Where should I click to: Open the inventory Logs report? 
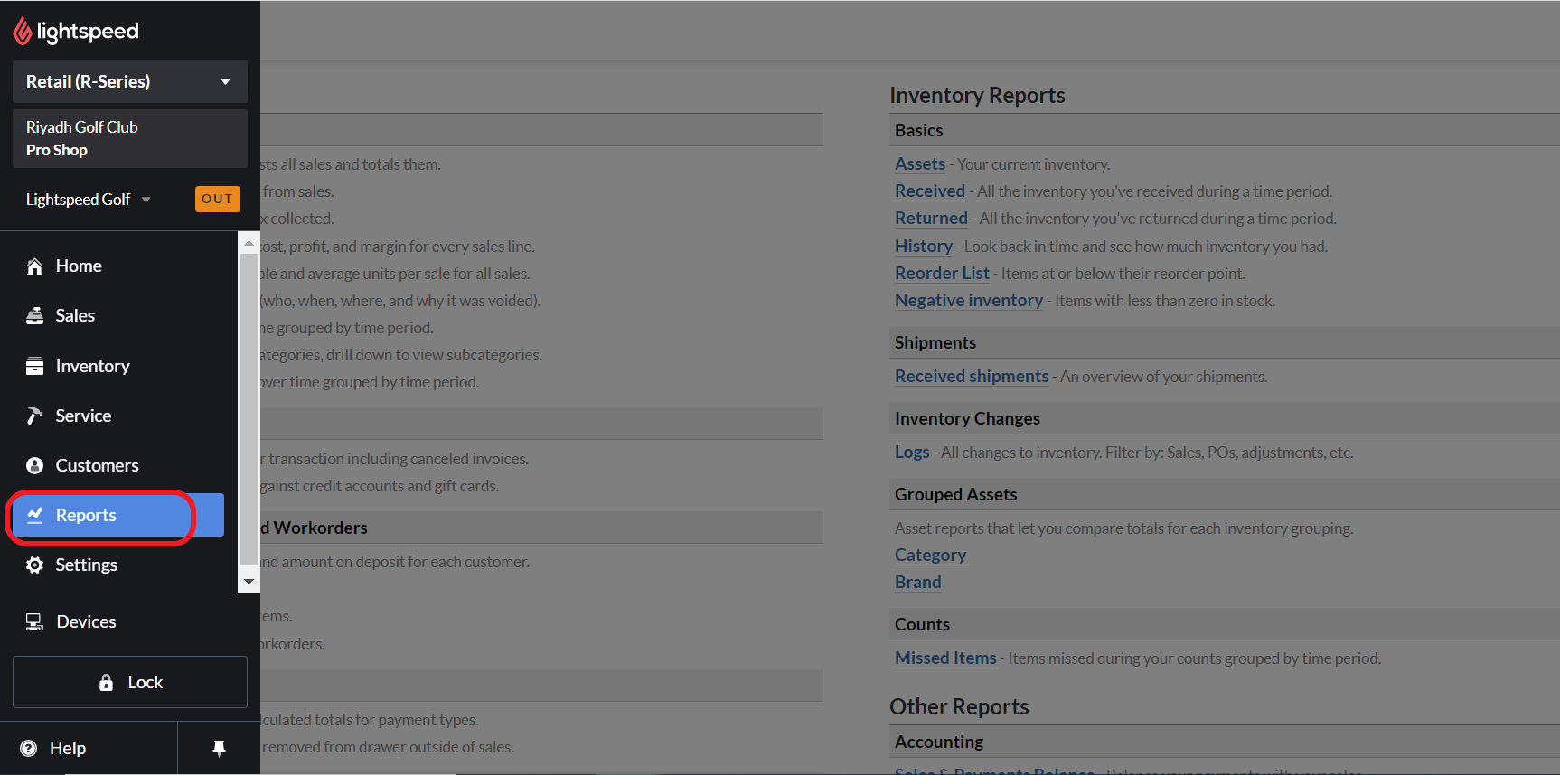[x=912, y=453]
